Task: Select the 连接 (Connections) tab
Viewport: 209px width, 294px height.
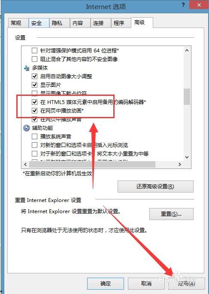Action: pyautogui.click(x=100, y=23)
